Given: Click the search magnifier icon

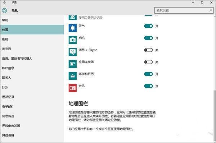Looking at the screenshot, I should coord(211,10).
